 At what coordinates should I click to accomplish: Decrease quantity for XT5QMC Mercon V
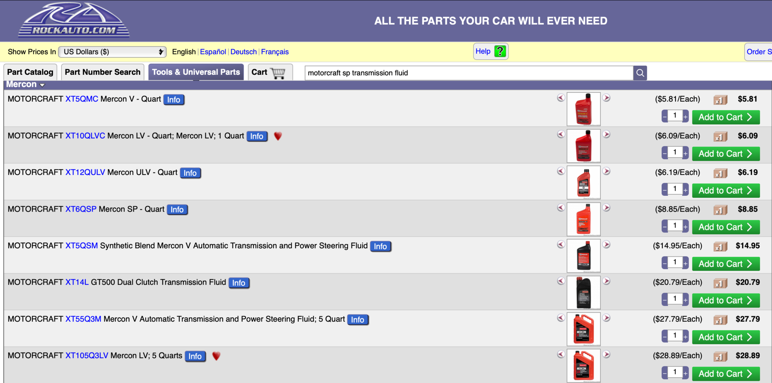[665, 116]
